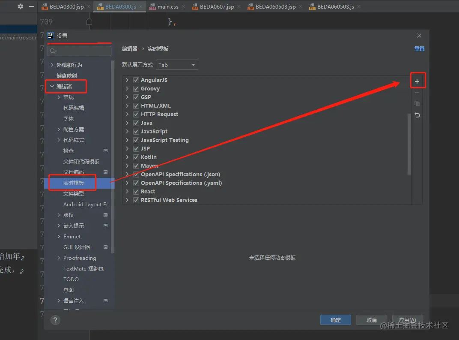Close the main.css editor tab

[183, 6]
